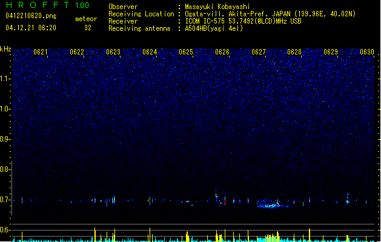
Task: Select the antenna value A504HB(yagi 4el)
Action: [x=214, y=28]
